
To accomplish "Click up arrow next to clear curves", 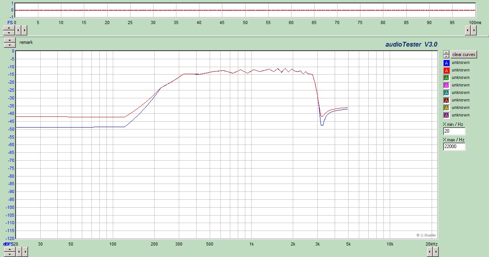I will [x=446, y=53].
